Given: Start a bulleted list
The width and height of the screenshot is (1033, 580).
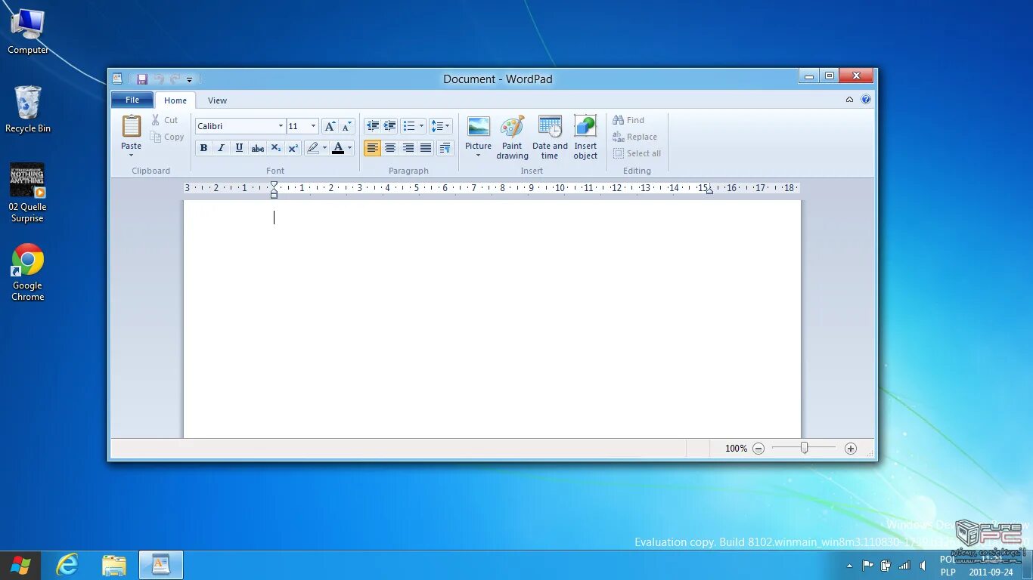Looking at the screenshot, I should (x=409, y=126).
